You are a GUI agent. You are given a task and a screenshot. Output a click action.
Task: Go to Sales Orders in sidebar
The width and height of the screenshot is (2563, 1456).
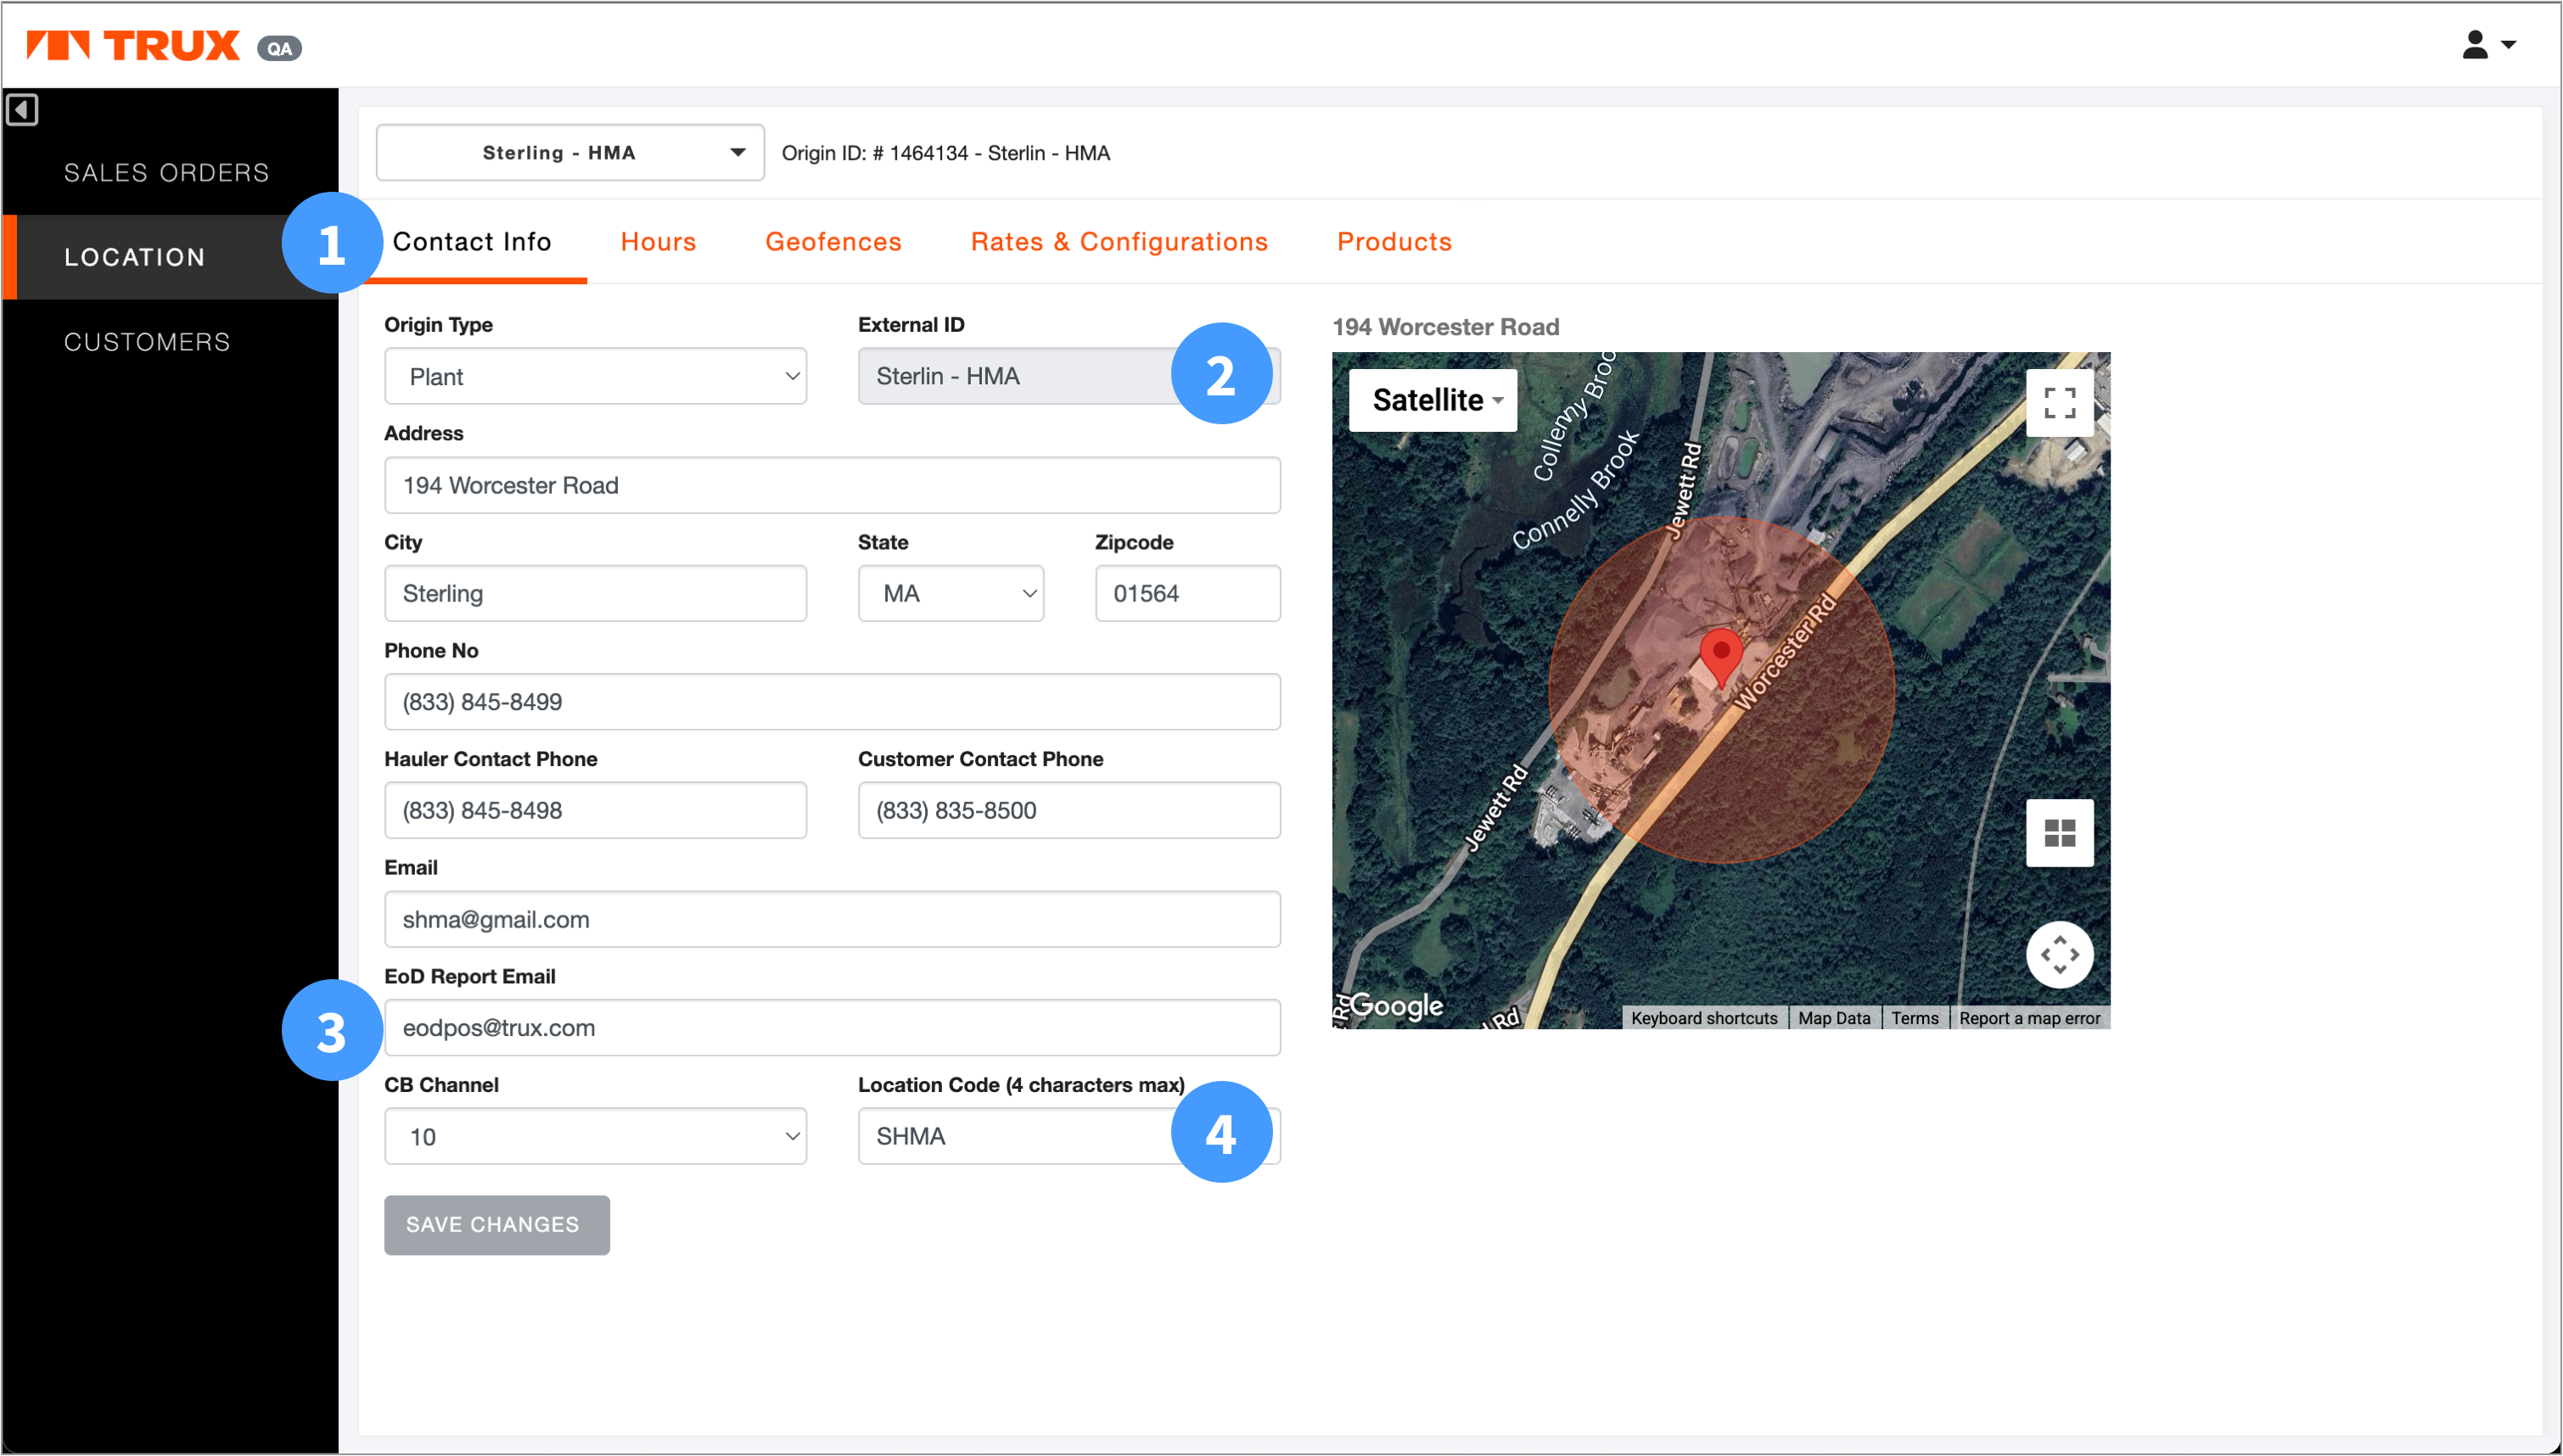click(167, 172)
